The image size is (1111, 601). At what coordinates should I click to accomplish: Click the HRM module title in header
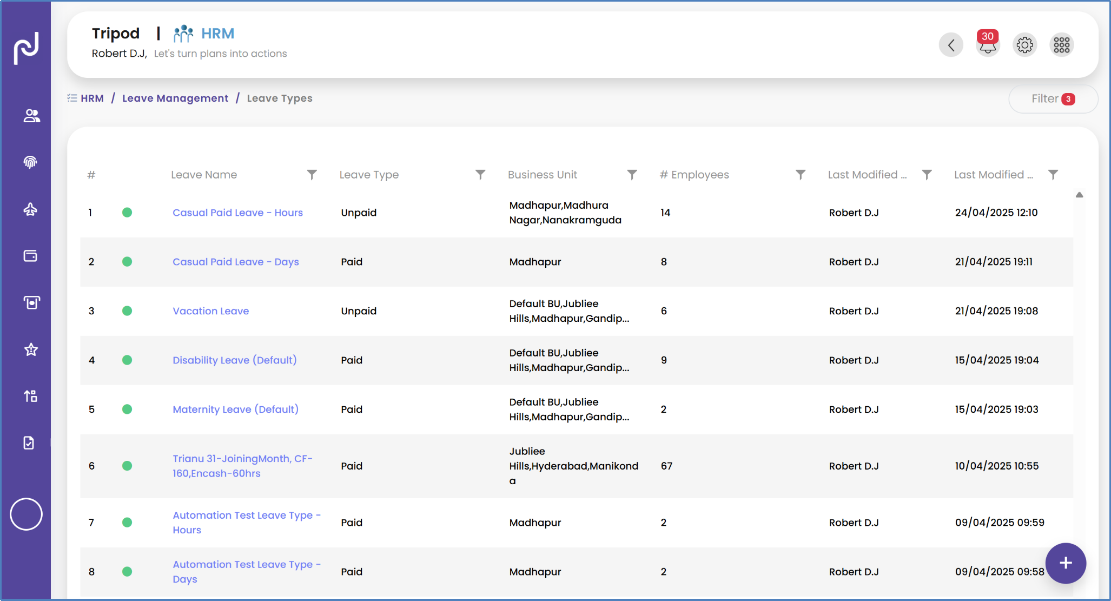(217, 34)
